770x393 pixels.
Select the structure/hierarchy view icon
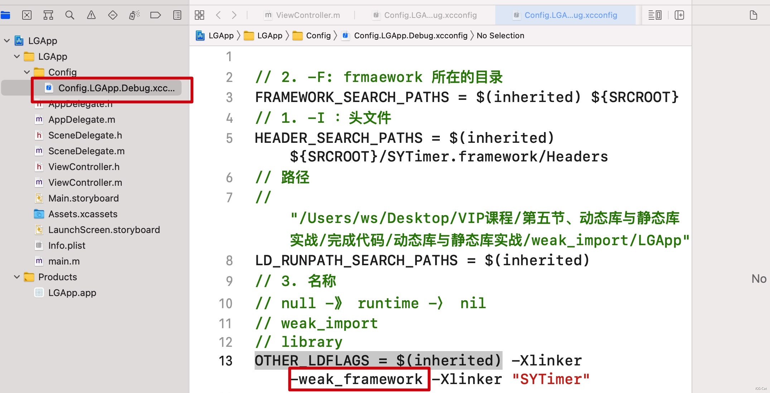pyautogui.click(x=49, y=15)
